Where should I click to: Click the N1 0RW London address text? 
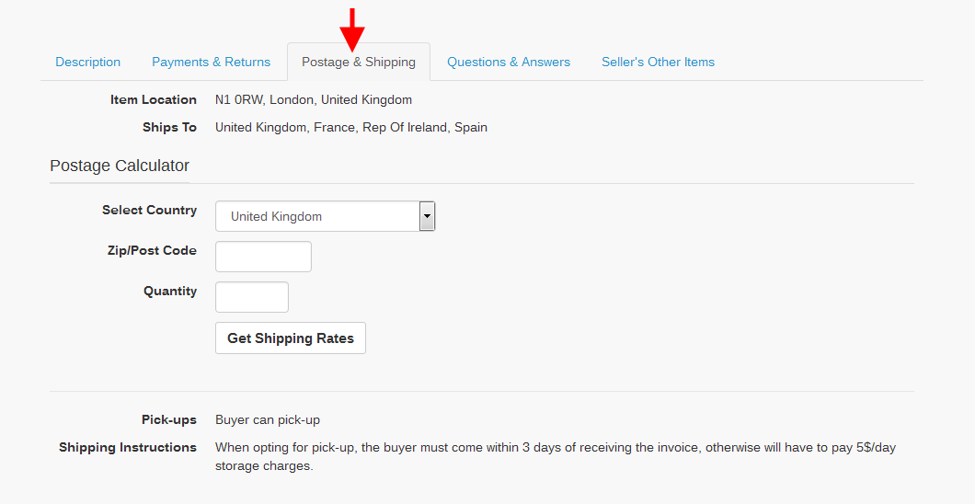(x=314, y=99)
